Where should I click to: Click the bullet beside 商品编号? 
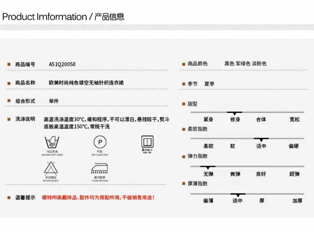click(9, 64)
